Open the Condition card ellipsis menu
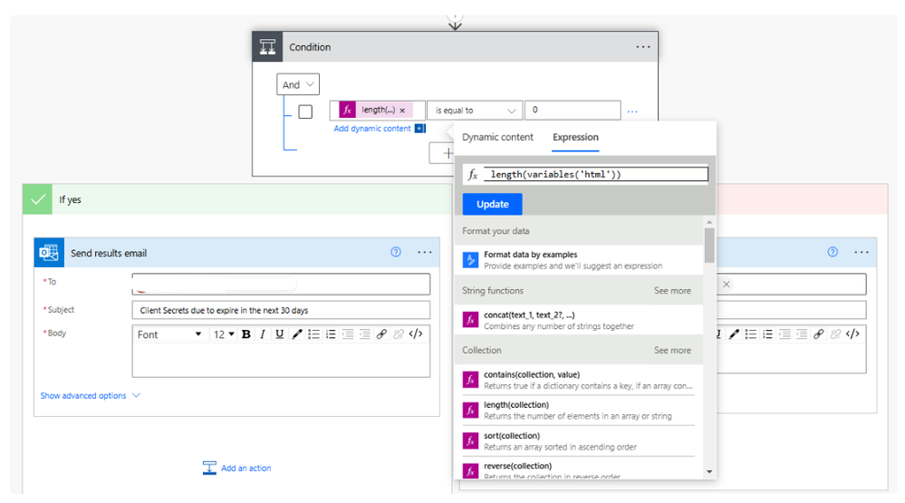905x503 pixels. pyautogui.click(x=643, y=47)
